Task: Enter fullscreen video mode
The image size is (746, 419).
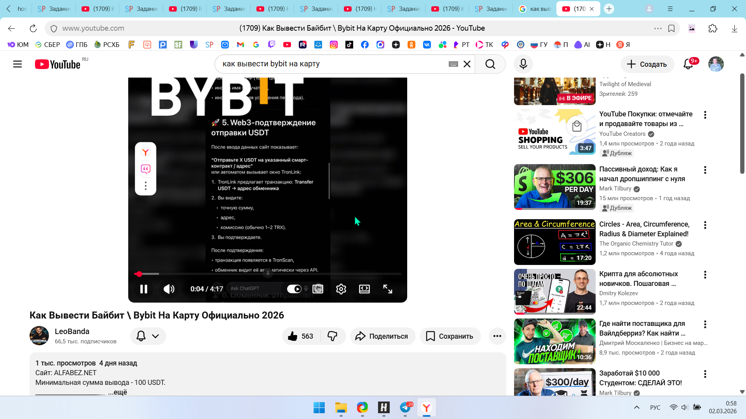Action: 387,289
